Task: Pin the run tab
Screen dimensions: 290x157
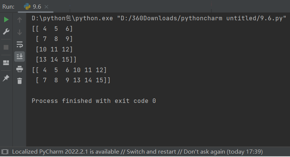Action: click(6, 78)
